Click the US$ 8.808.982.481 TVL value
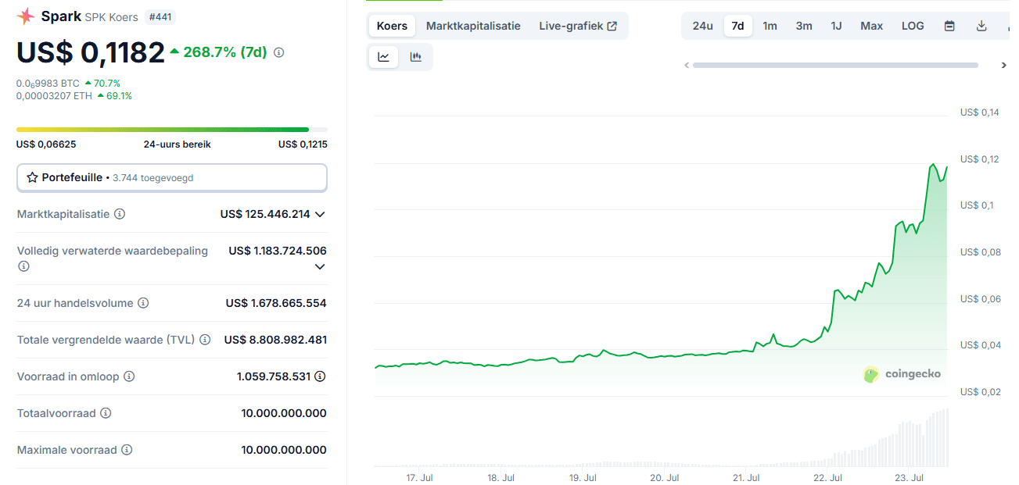This screenshot has width=1019, height=485. (275, 340)
